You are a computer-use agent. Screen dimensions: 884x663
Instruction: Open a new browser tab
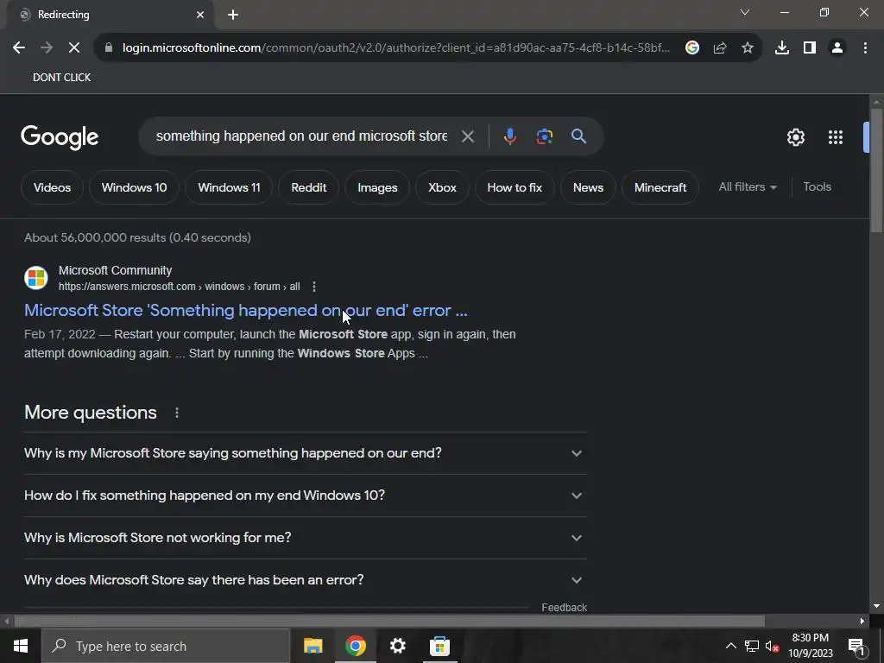pos(233,15)
